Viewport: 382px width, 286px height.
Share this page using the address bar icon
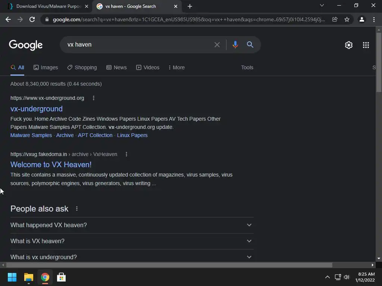pyautogui.click(x=335, y=19)
